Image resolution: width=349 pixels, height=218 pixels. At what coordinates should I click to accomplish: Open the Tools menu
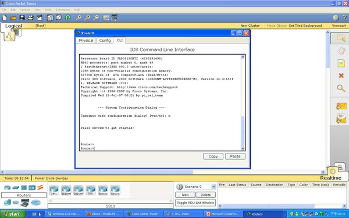click(x=48, y=10)
